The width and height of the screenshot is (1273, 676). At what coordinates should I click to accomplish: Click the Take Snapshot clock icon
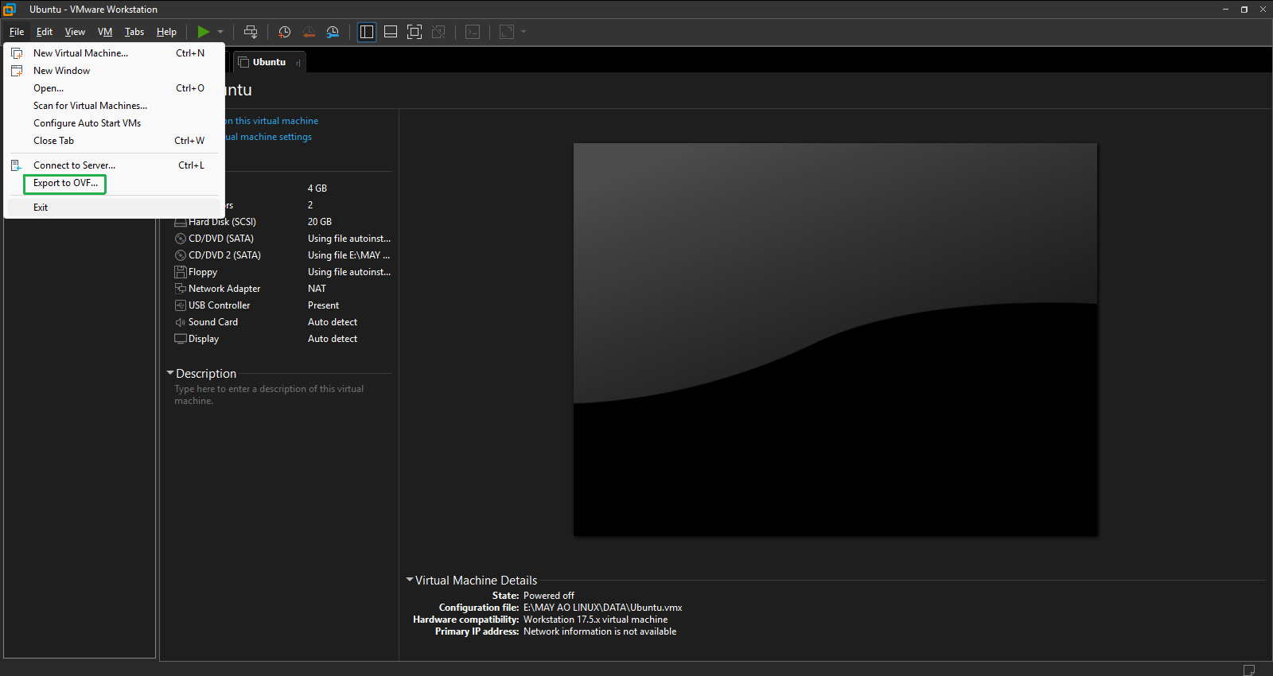coord(284,32)
